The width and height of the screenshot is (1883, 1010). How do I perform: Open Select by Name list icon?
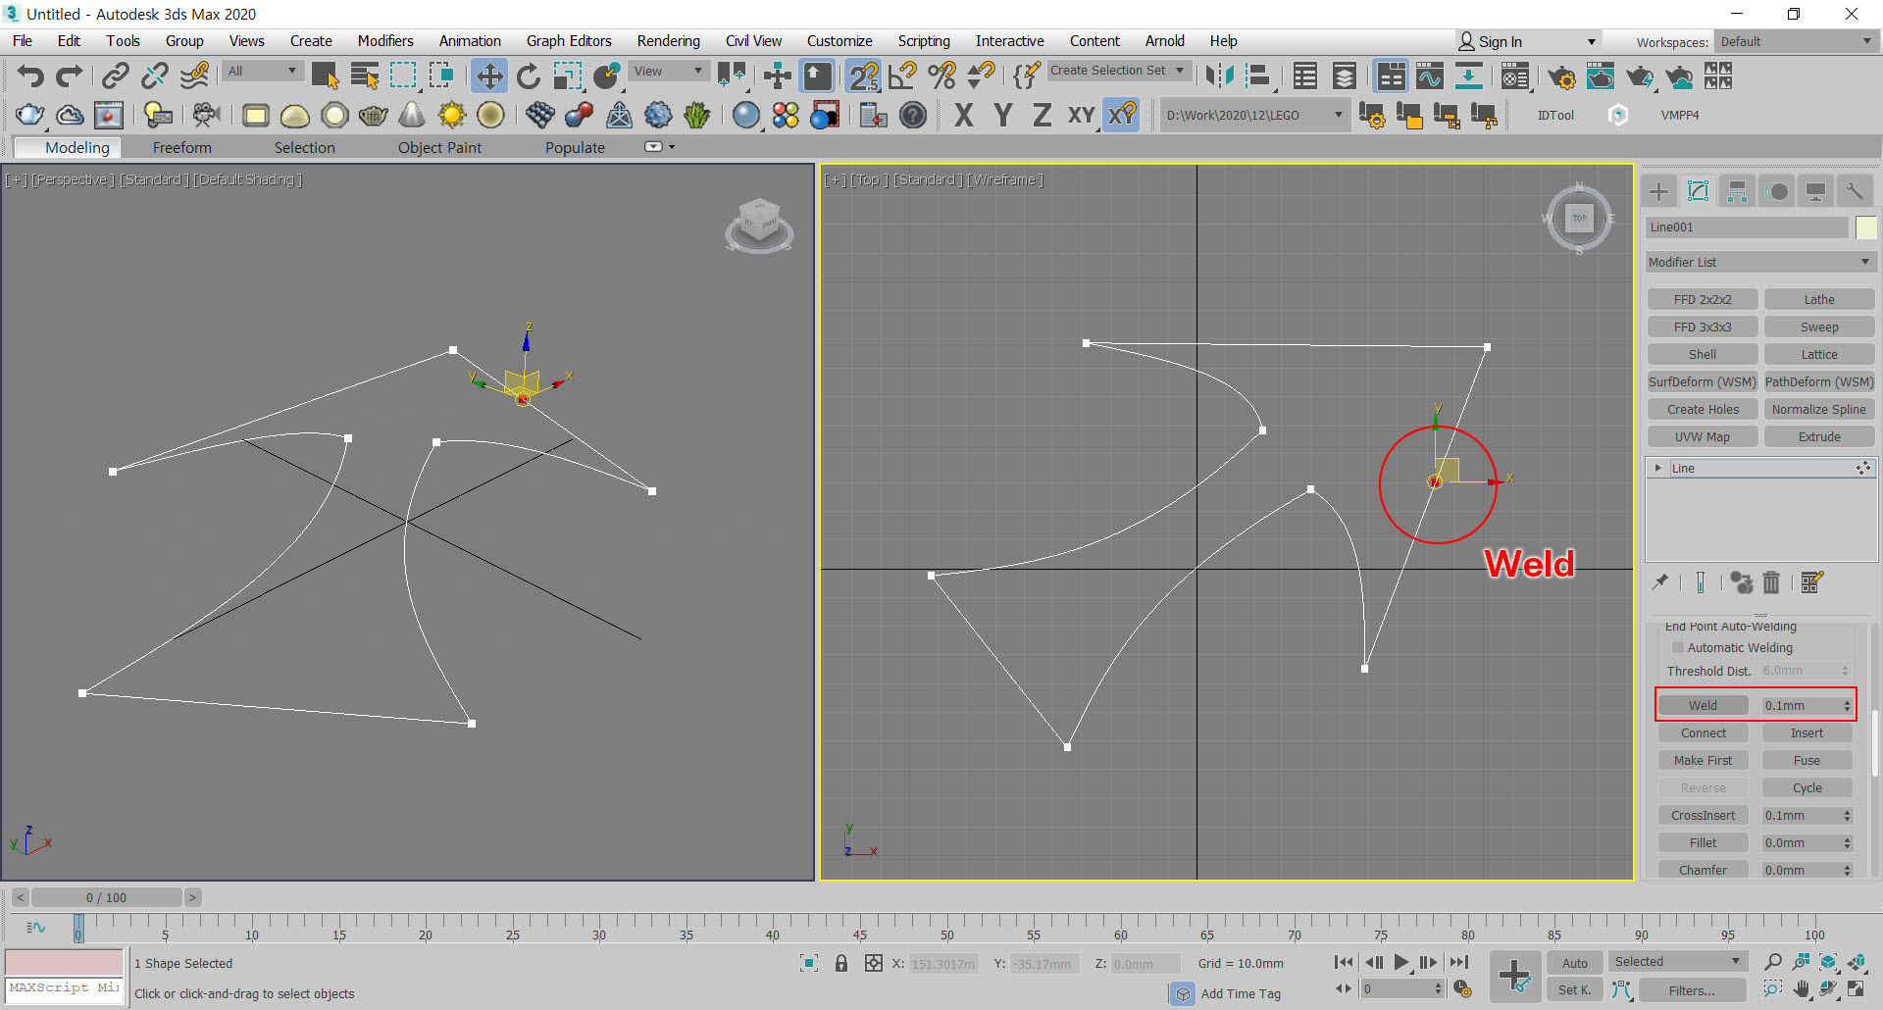pos(364,76)
